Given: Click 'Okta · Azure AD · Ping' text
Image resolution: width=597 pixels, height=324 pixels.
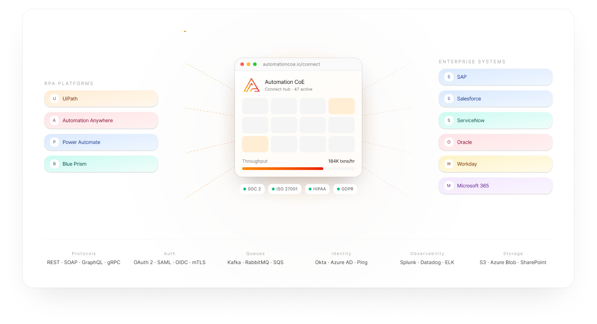Looking at the screenshot, I should click(x=341, y=262).
